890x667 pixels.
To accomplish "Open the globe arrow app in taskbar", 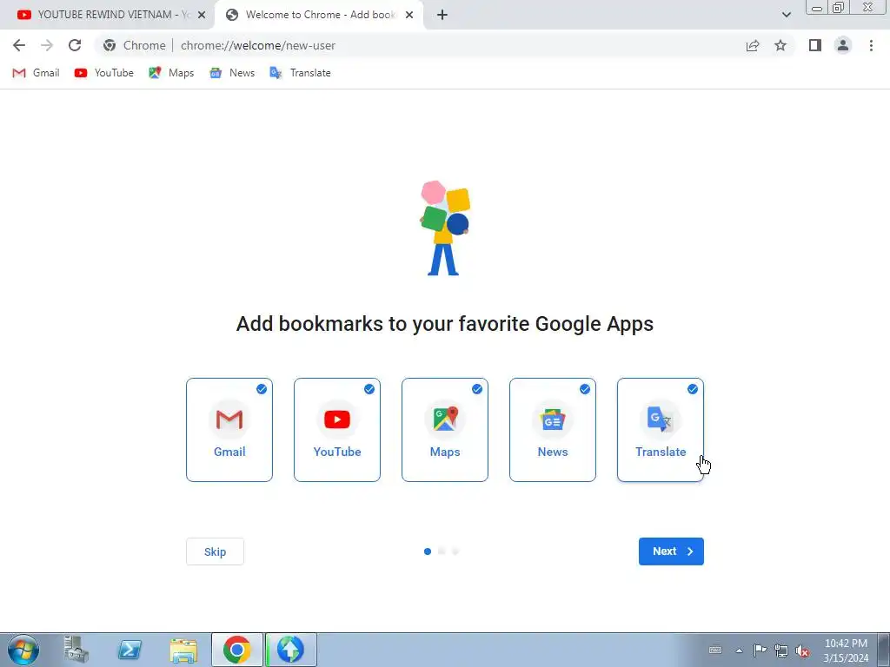I will pyautogui.click(x=291, y=650).
